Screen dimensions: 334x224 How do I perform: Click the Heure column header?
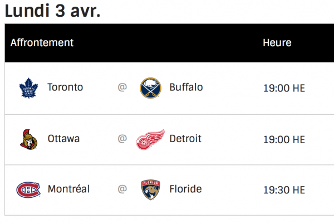click(x=277, y=43)
